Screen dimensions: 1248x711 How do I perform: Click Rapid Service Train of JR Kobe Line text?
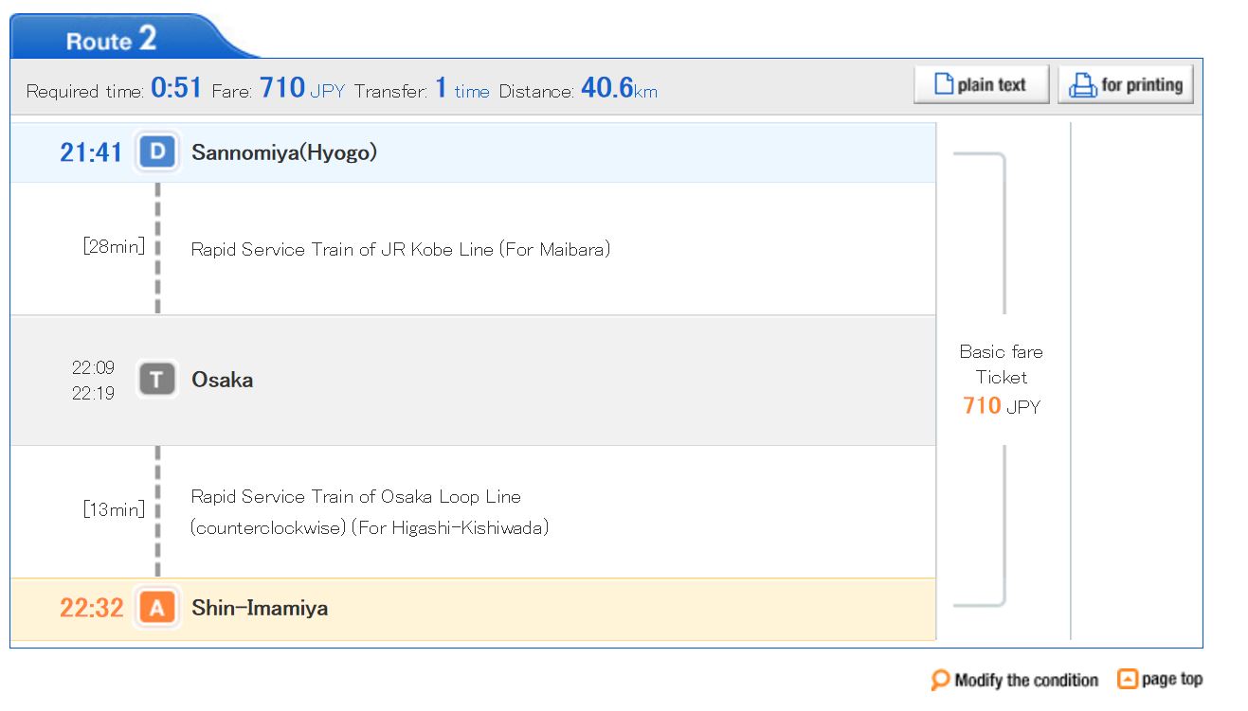pos(401,249)
